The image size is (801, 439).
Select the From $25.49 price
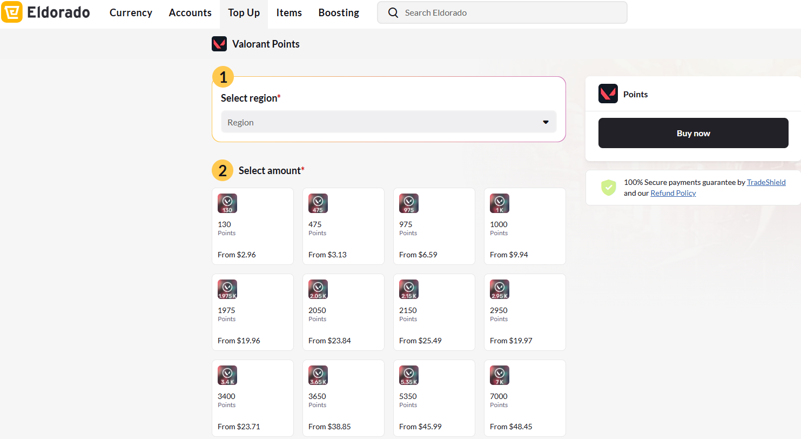point(420,341)
